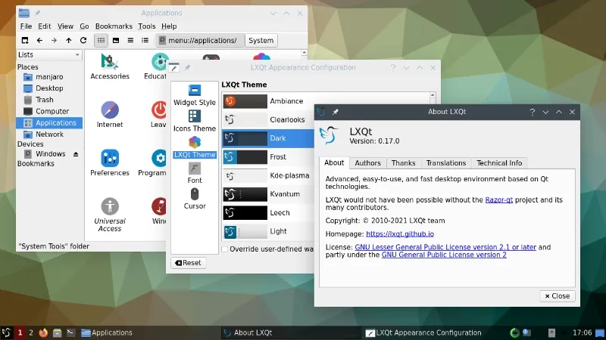
Task: Go back in the file manager
Action: click(39, 40)
